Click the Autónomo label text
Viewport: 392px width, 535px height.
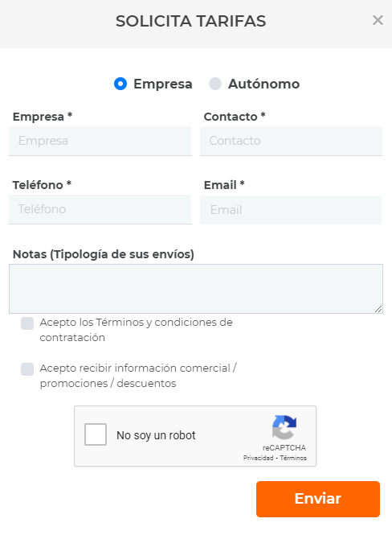click(264, 84)
